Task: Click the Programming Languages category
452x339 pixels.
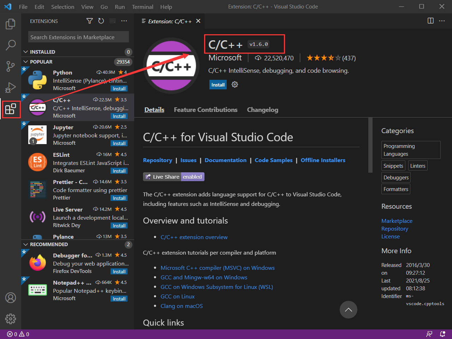Action: pyautogui.click(x=411, y=150)
